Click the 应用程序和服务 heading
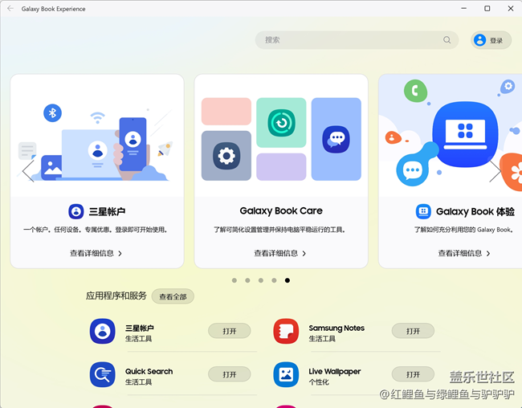522x408 pixels. point(116,296)
